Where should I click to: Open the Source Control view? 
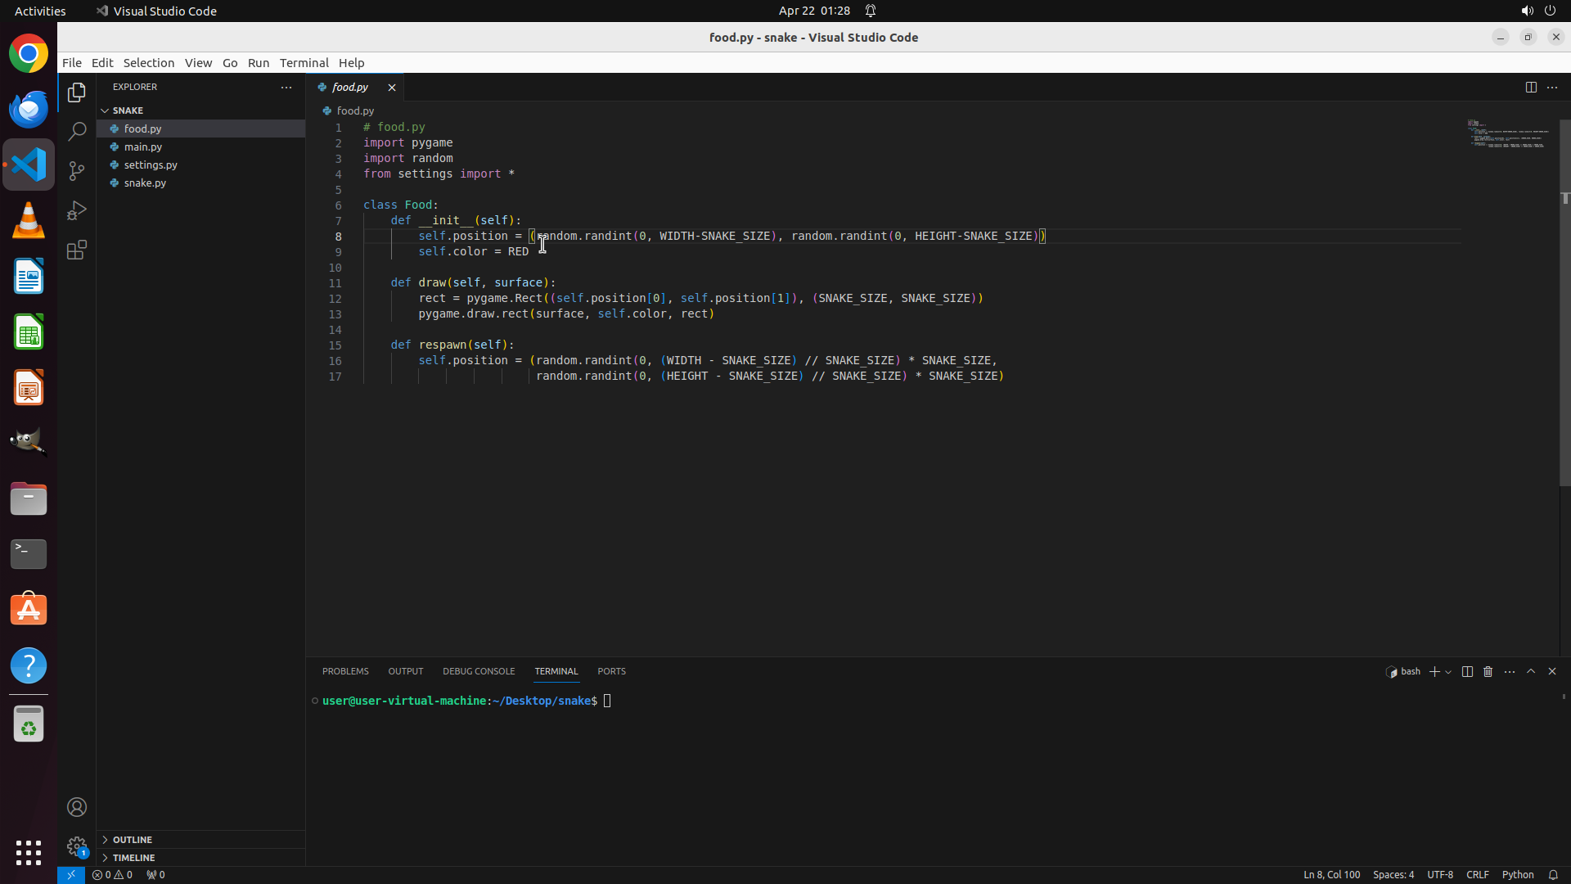[x=77, y=171]
